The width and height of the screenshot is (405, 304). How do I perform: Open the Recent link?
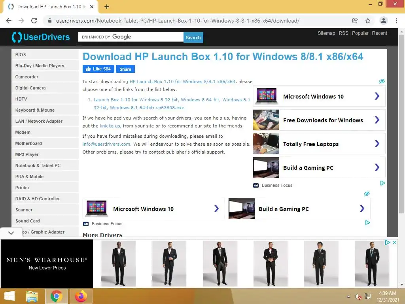coord(379,33)
